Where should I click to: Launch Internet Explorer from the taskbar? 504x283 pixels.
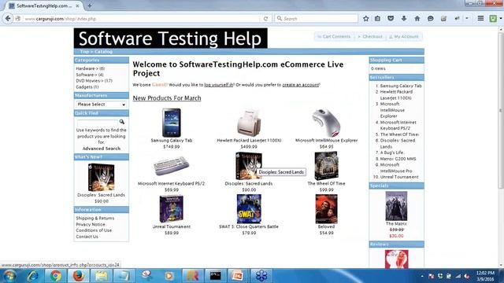click(32, 276)
